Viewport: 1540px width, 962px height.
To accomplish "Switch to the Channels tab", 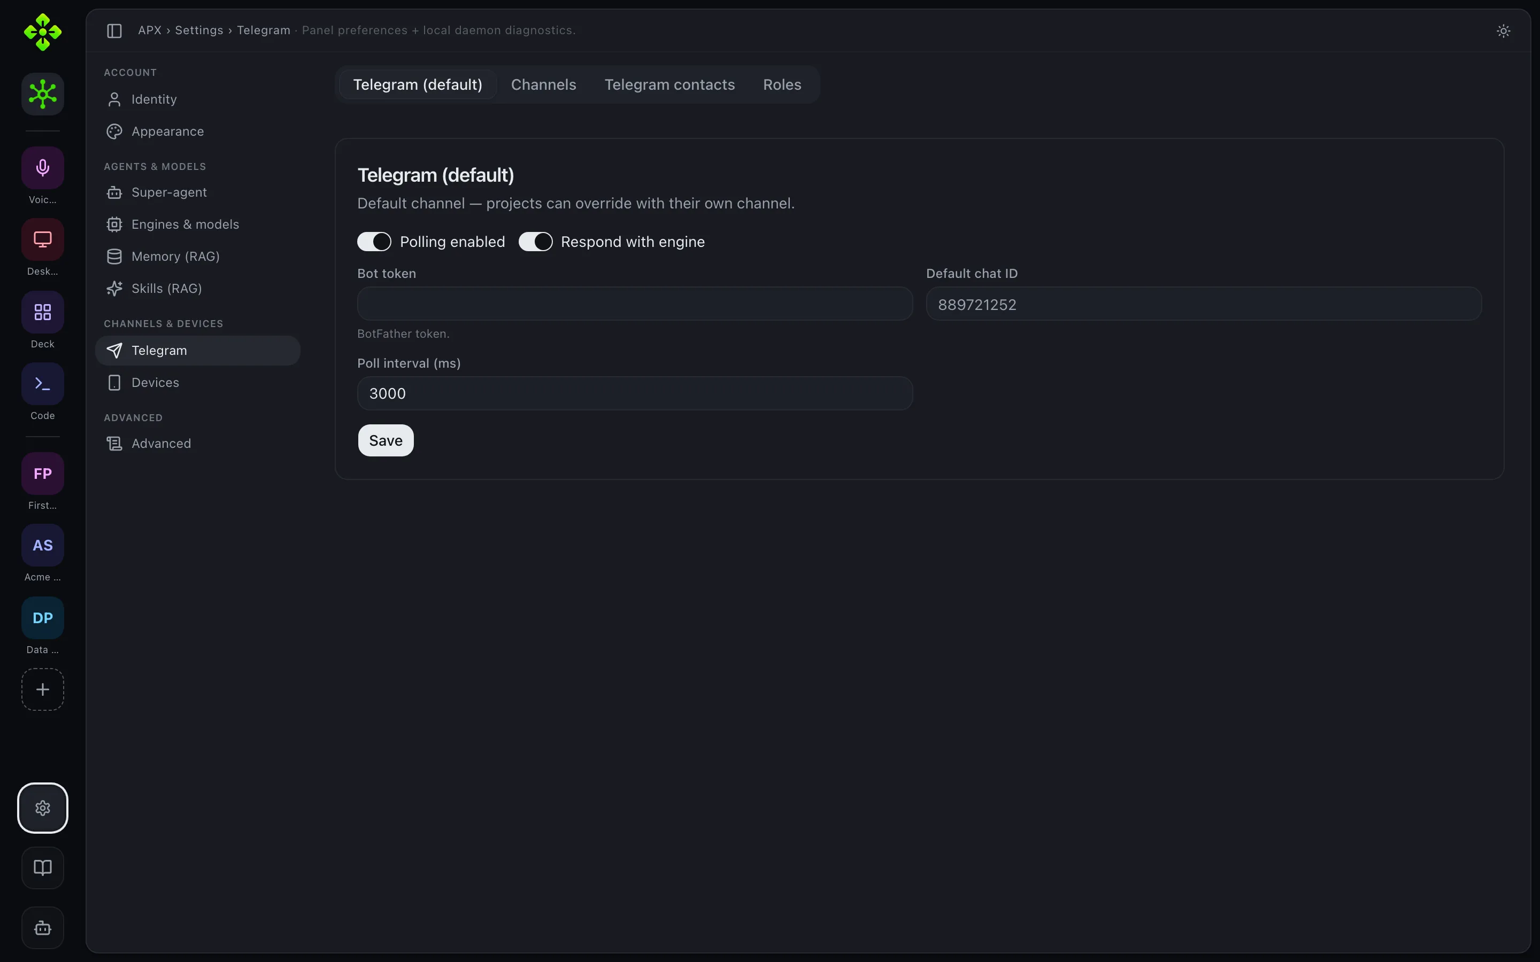I will pos(543,84).
